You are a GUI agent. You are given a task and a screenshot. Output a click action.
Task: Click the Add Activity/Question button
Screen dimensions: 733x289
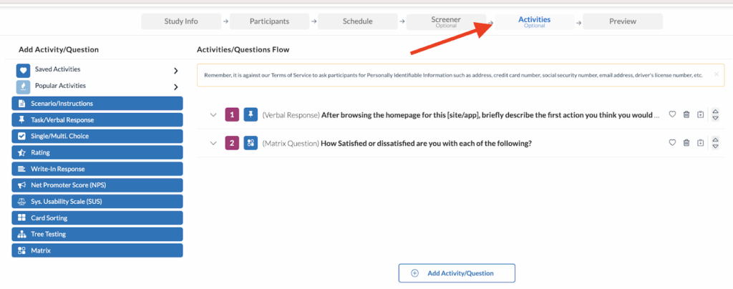click(456, 273)
